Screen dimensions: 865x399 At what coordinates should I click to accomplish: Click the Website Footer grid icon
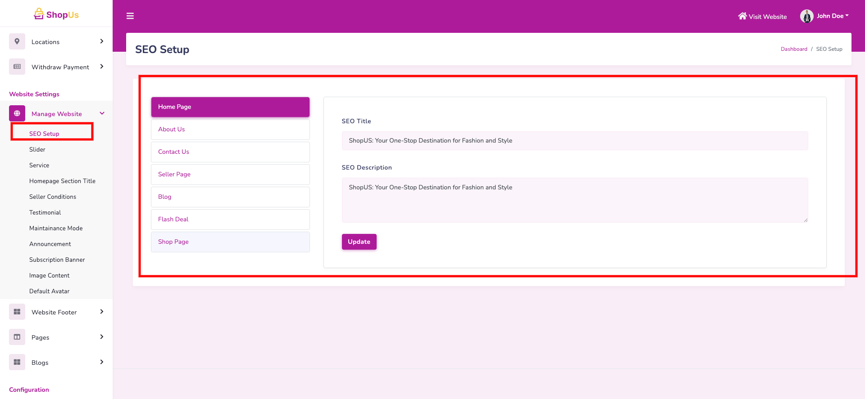coord(17,312)
